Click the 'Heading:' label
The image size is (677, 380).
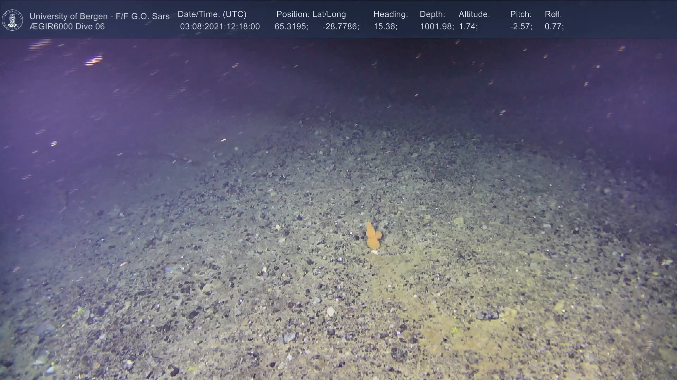(x=390, y=14)
